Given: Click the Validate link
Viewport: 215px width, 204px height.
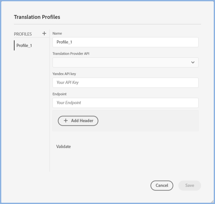Looking at the screenshot, I should pyautogui.click(x=64, y=147).
